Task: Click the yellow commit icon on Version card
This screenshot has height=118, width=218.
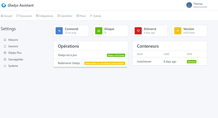Action: (x=178, y=31)
